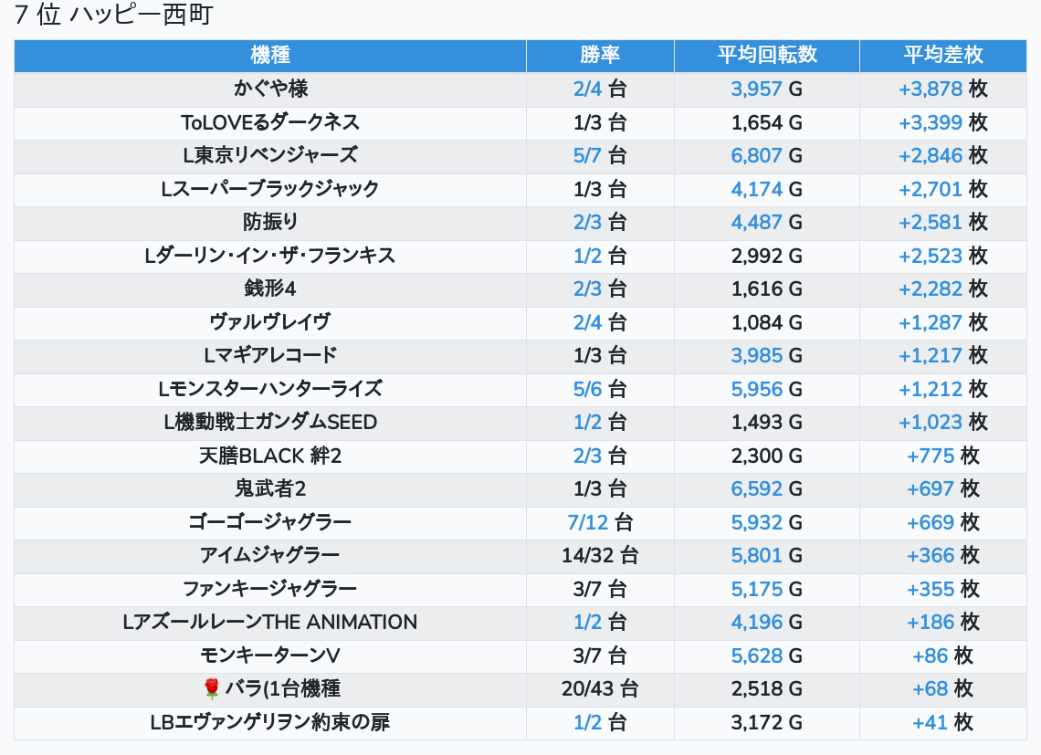Sort by the 勝率 column header
The width and height of the screenshot is (1041, 755).
click(600, 55)
